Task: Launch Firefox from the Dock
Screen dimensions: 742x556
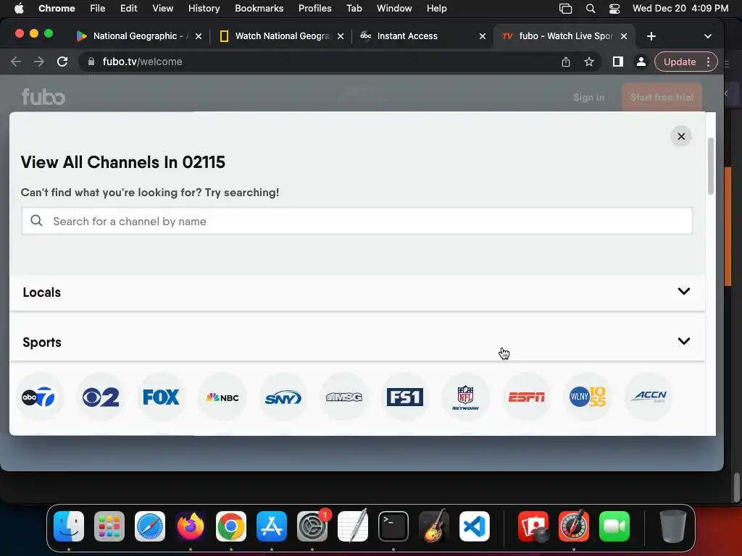Action: point(191,526)
